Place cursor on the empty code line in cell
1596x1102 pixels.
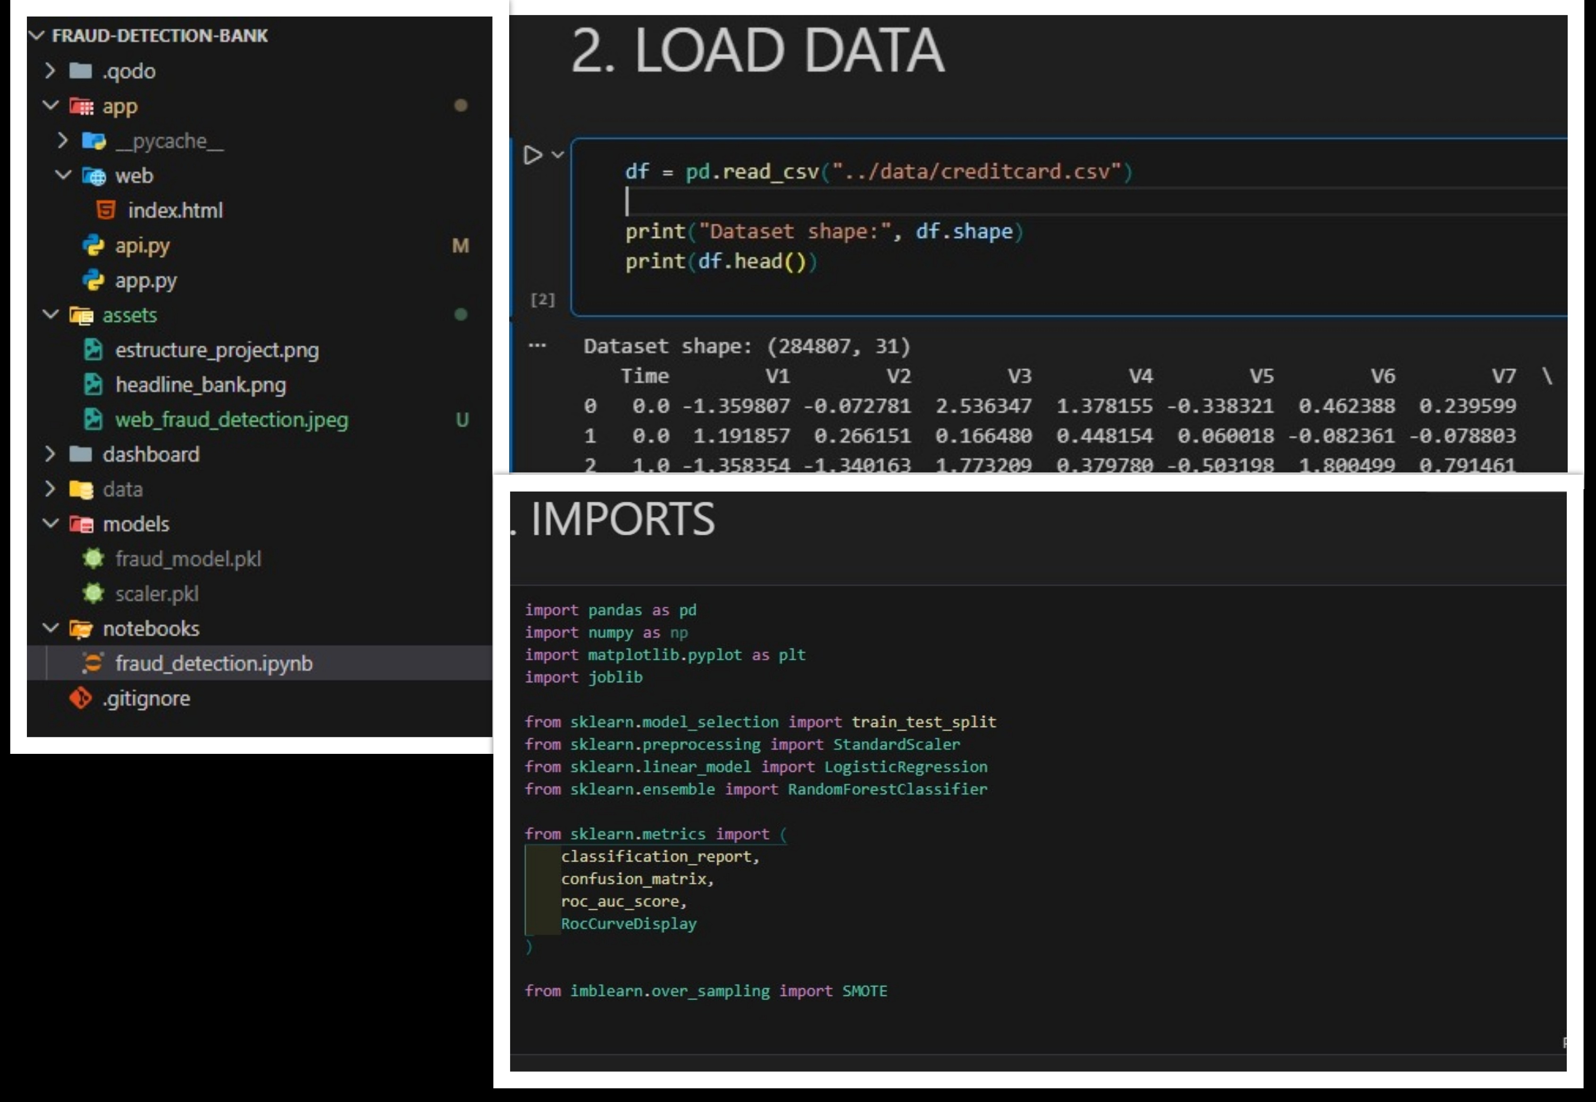click(x=829, y=201)
